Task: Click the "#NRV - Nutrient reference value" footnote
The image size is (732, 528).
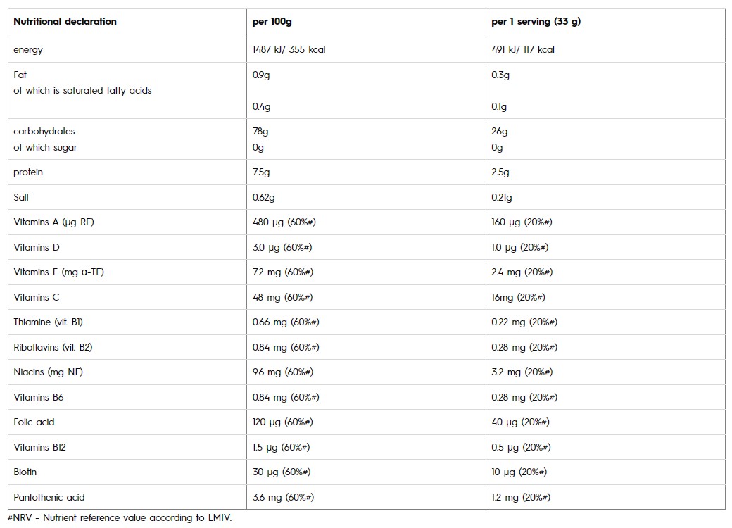Action: (x=118, y=518)
